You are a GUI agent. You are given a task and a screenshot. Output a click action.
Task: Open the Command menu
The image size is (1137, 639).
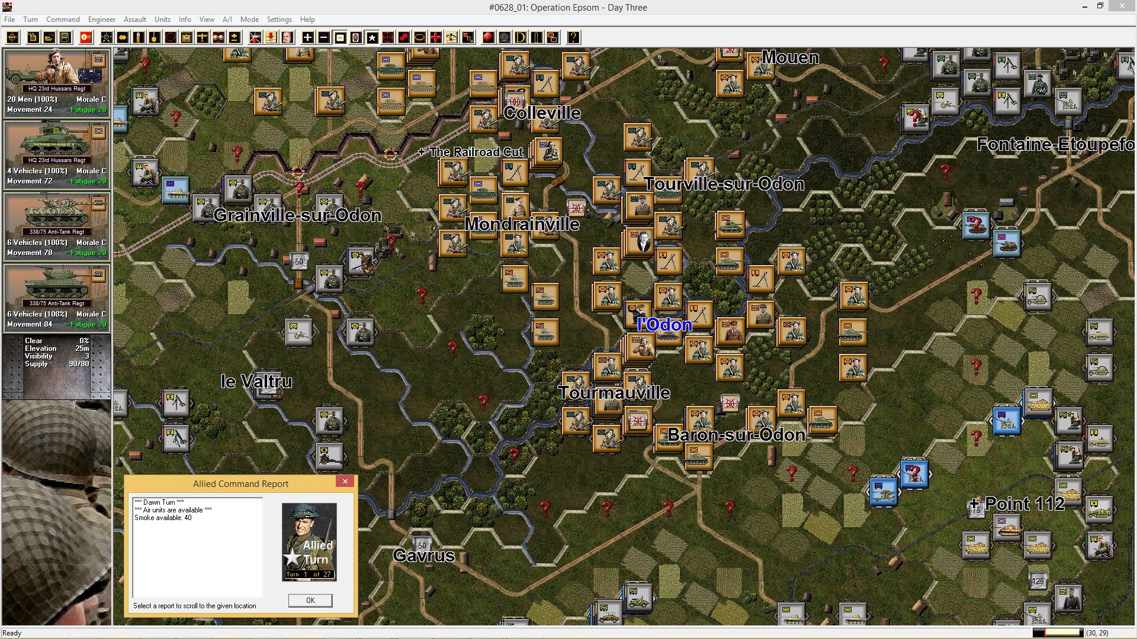coord(63,20)
